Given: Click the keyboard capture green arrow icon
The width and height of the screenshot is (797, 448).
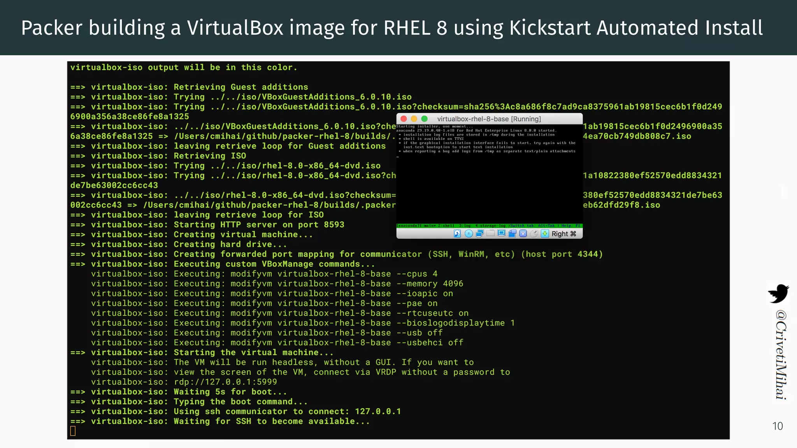Looking at the screenshot, I should [545, 233].
